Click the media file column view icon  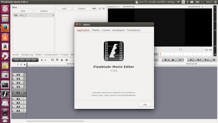pos(100,9)
